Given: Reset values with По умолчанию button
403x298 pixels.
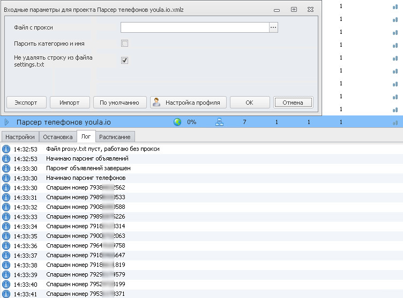Looking at the screenshot, I should (120, 103).
